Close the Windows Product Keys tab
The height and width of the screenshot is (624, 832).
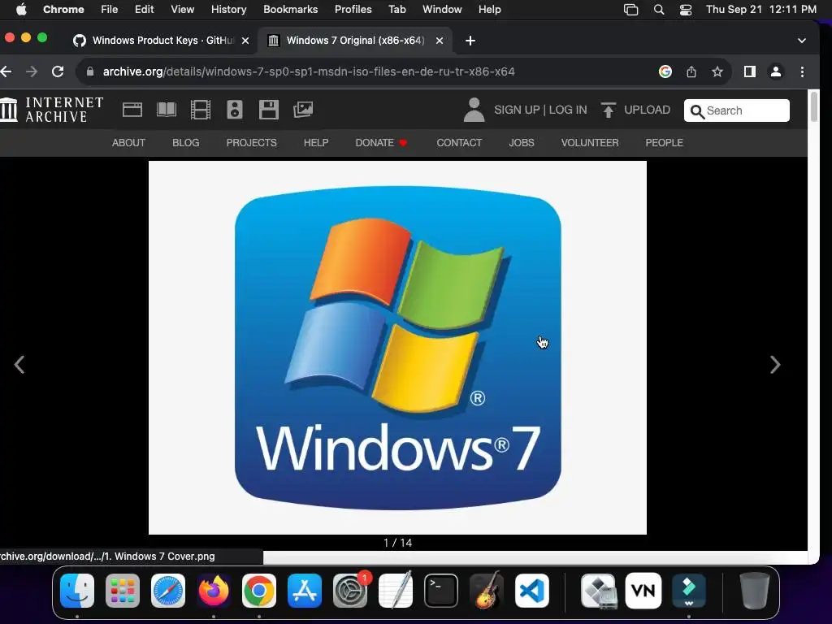point(245,41)
